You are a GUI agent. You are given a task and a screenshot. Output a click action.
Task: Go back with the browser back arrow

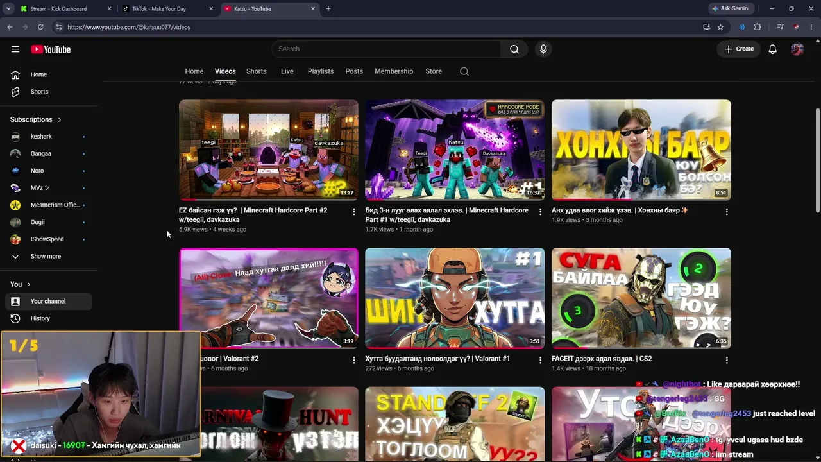tap(10, 27)
